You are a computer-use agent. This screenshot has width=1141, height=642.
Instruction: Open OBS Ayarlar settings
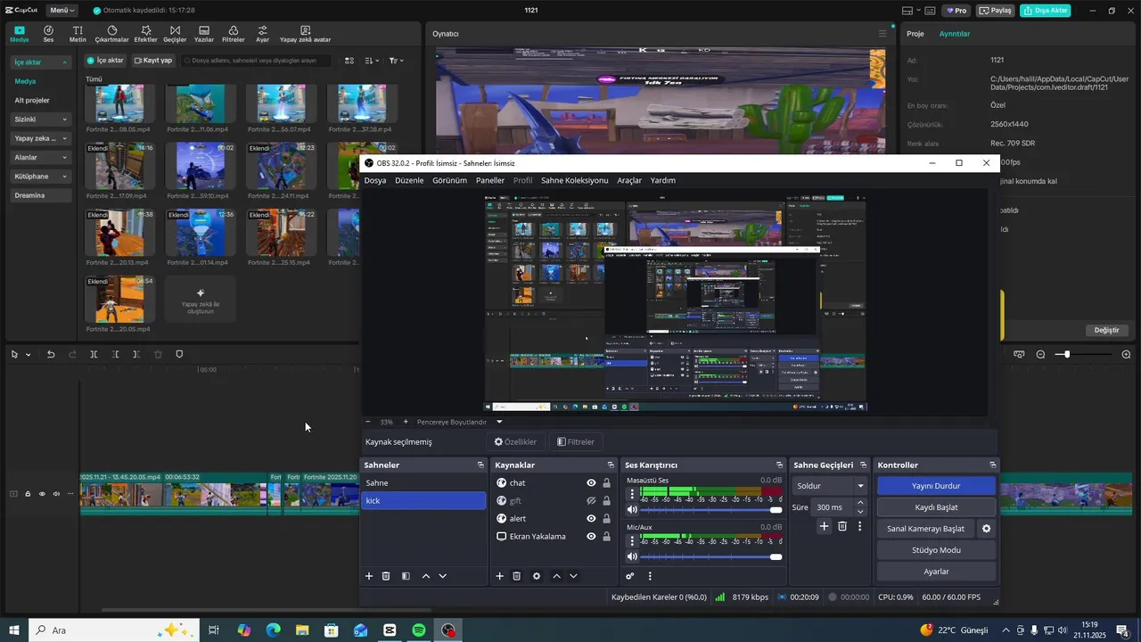[x=936, y=572]
